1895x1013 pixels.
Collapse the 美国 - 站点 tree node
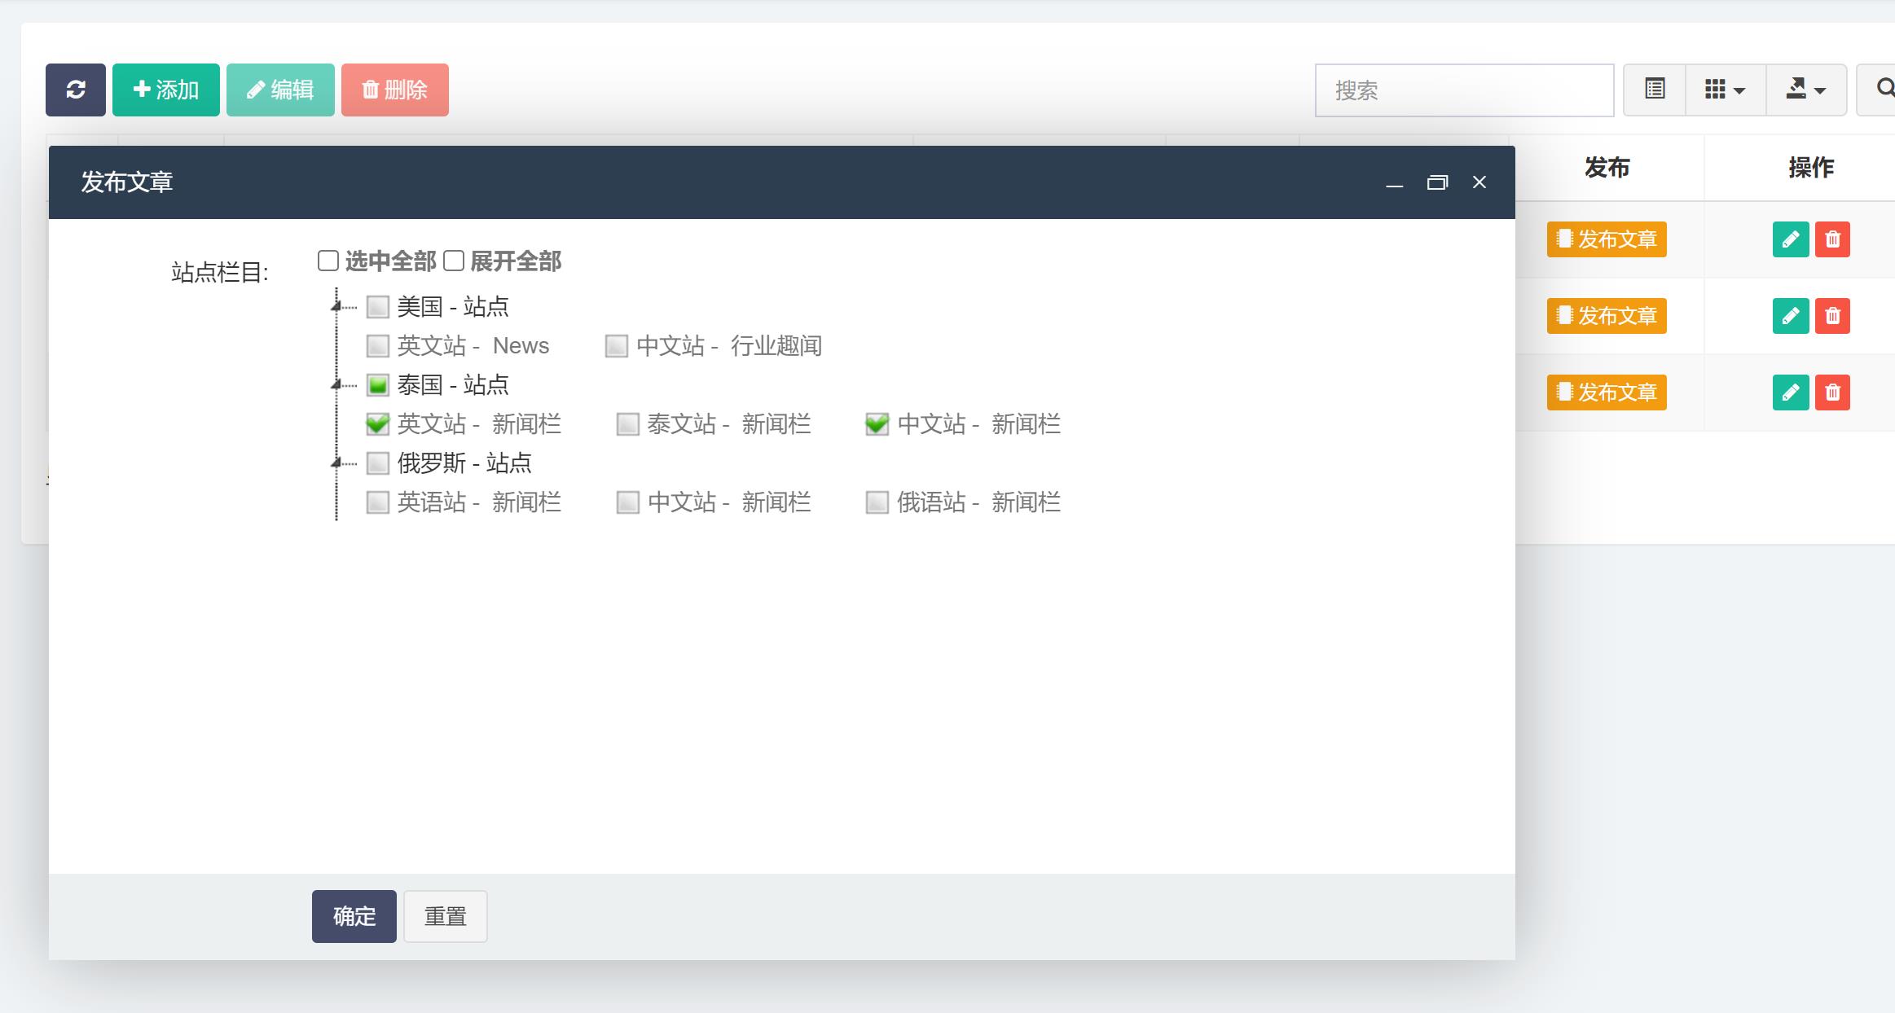point(336,307)
